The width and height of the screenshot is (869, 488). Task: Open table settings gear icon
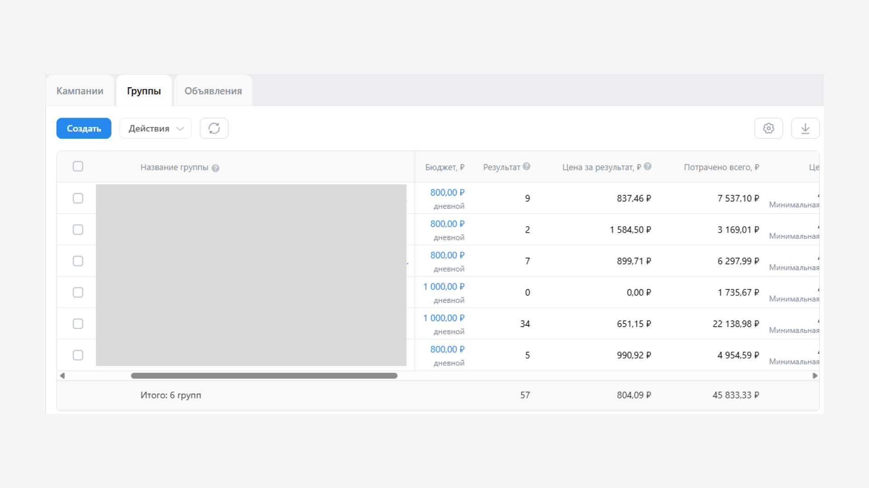pos(768,128)
